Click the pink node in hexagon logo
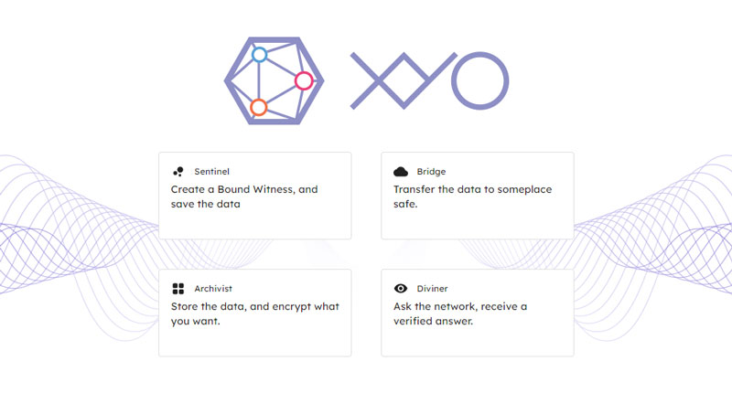 click(x=304, y=81)
